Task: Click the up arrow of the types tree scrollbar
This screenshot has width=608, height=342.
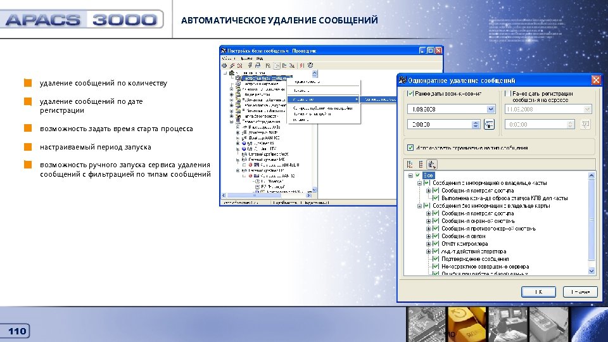Action: tap(592, 175)
